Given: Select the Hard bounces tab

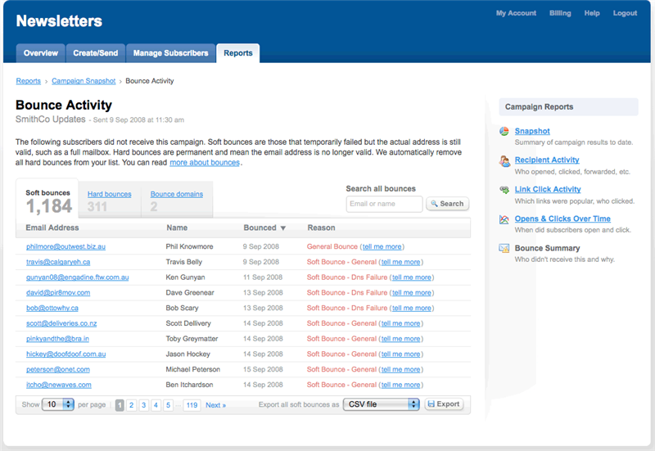Looking at the screenshot, I should click(109, 195).
